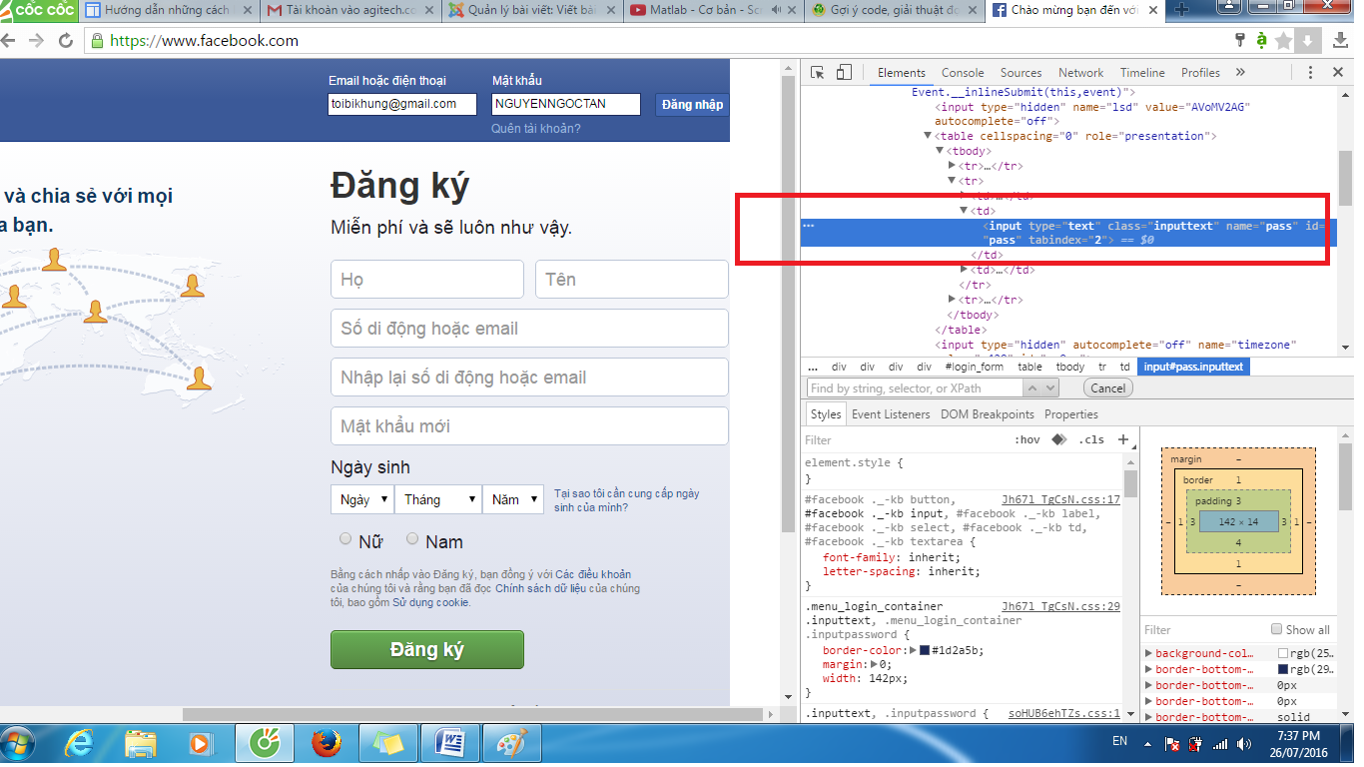Open the Jh67l_TgCsN.css:17 source link

[x=1060, y=499]
